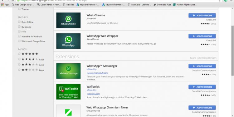This screenshot has width=234, height=117.
Task: Open Web Whatsapp Chromium fixxer title
Action: (107, 107)
